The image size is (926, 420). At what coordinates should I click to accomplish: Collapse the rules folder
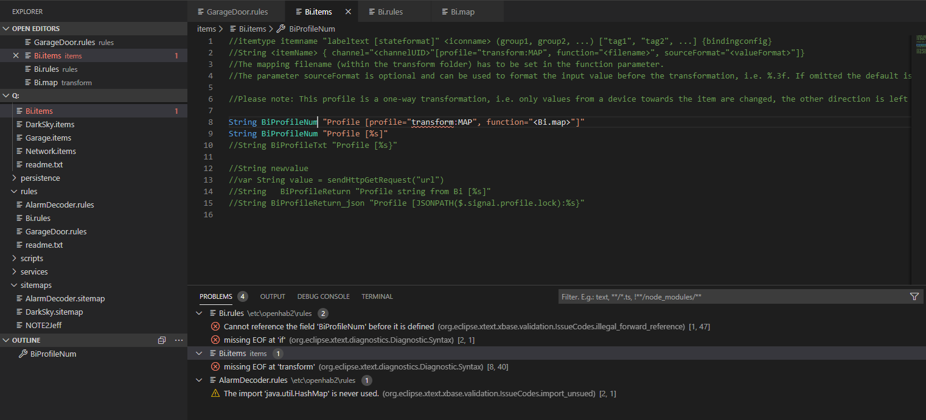15,191
